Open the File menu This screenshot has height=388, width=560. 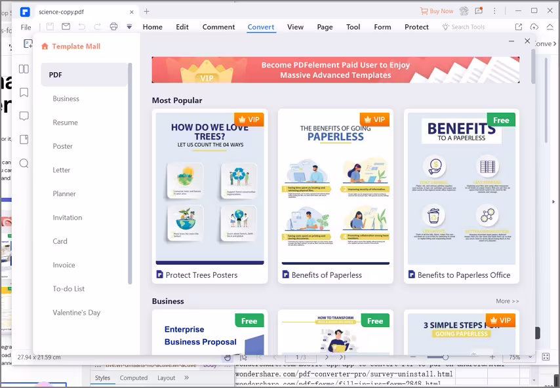click(x=26, y=27)
